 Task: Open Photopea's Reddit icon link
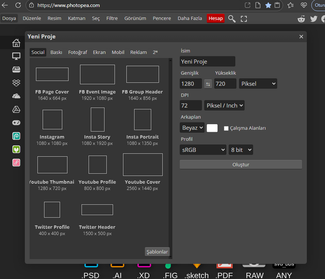coord(301,19)
